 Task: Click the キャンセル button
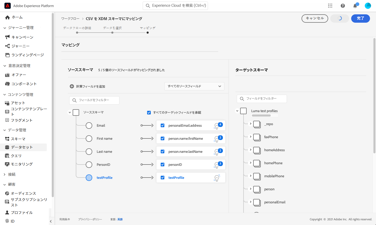pos(315,19)
